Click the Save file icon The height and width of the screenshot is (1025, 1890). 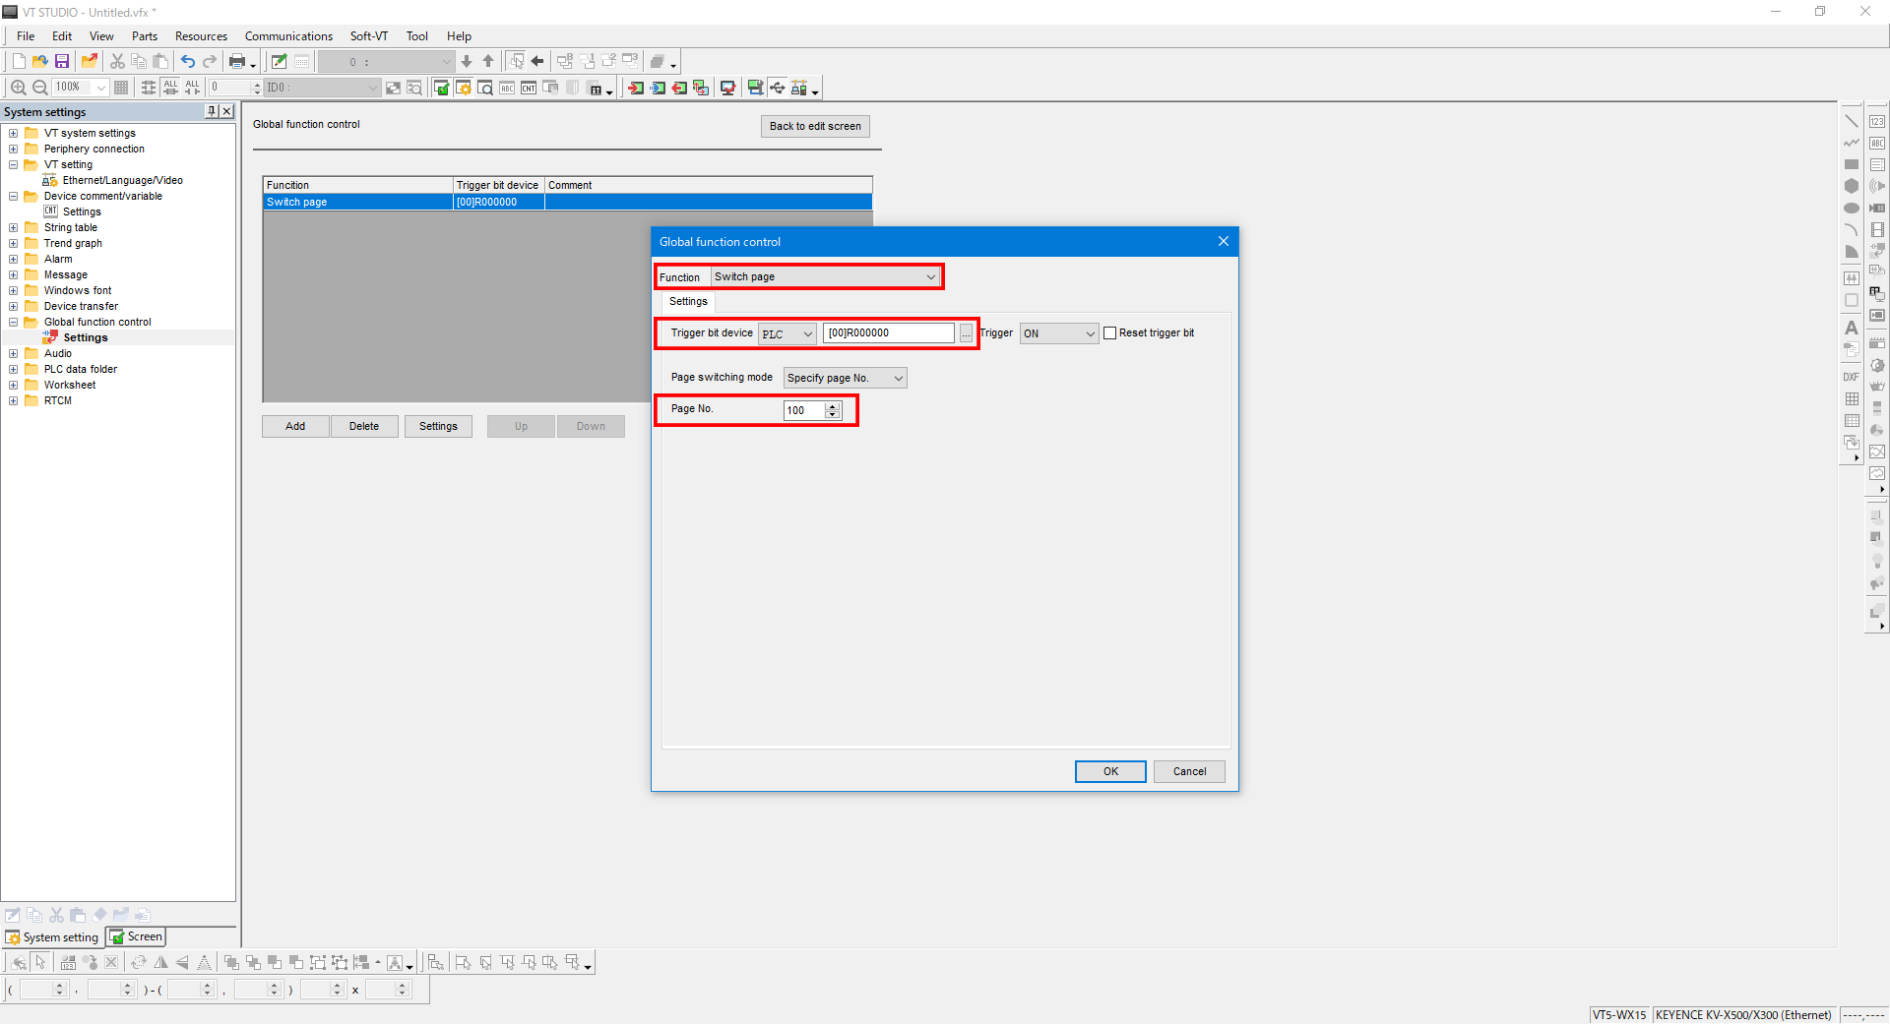[62, 61]
